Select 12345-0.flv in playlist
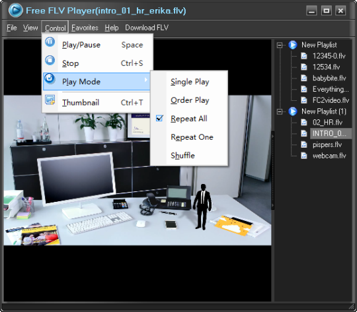Viewport: 357px width, 312px height. pos(329,56)
